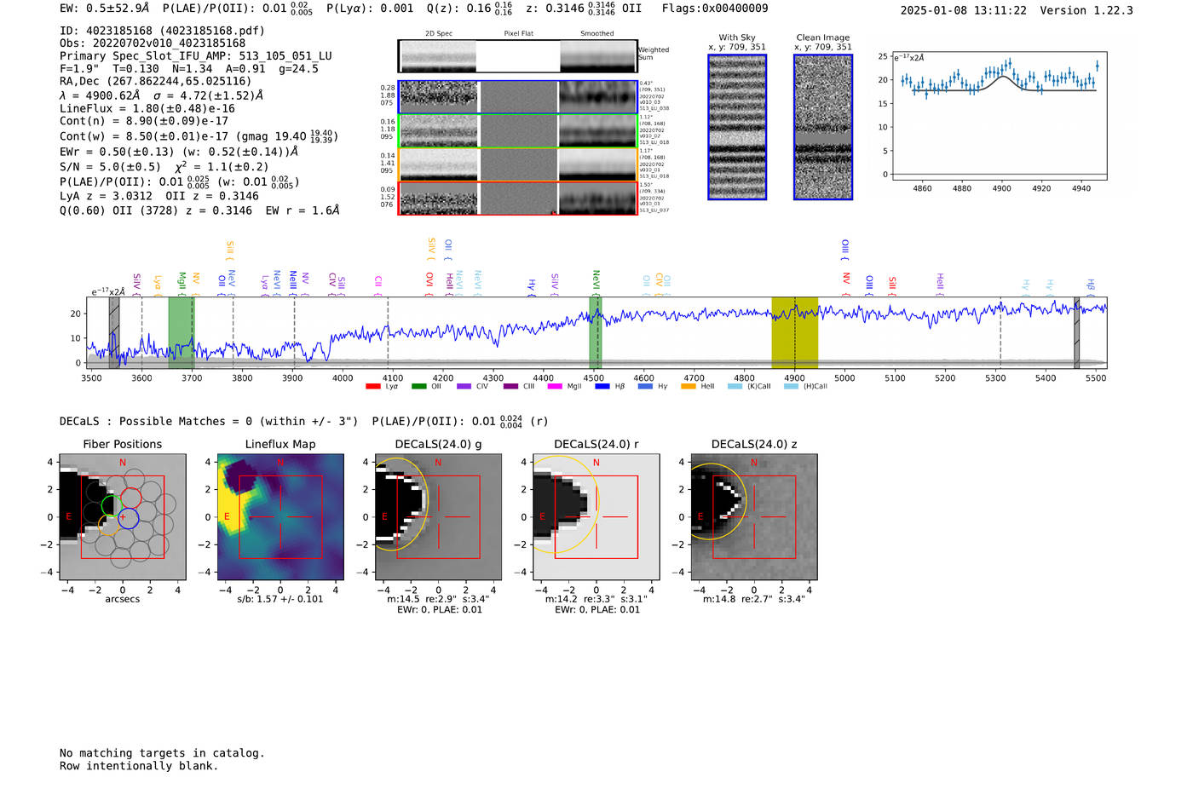Click the Gaussian emission line fit plot

[x=999, y=115]
